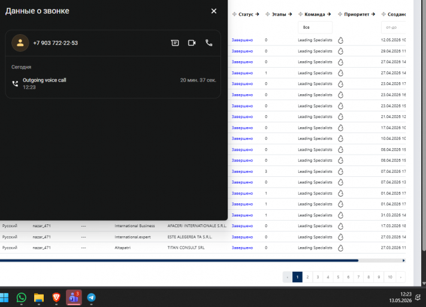
Task: Grab the move handle of the Создано column
Action: tap(383, 14)
